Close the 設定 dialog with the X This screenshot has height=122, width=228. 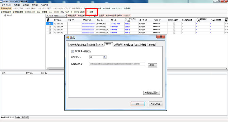click(161, 37)
